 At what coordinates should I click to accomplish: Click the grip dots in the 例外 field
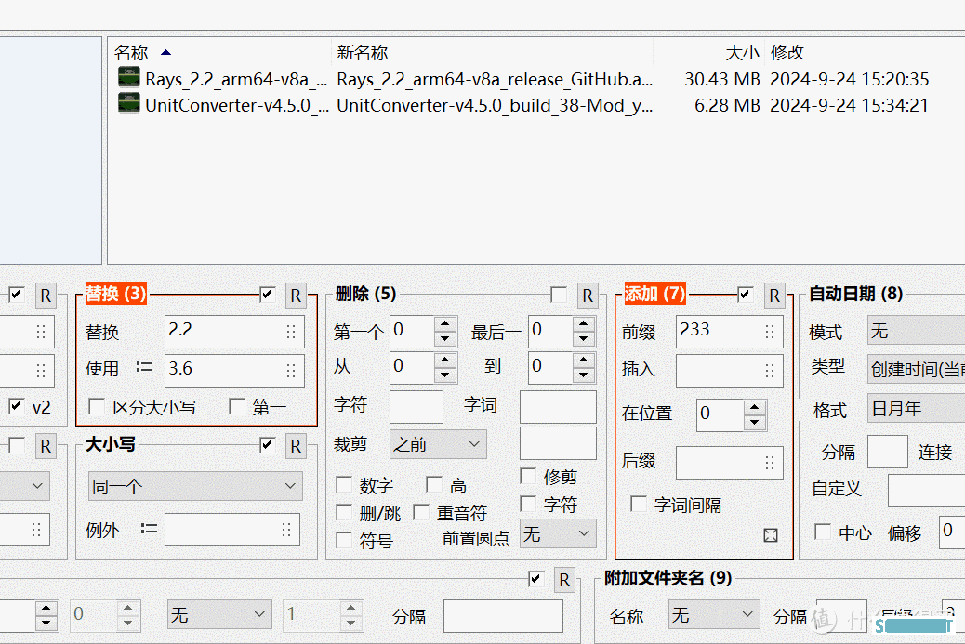click(x=286, y=531)
